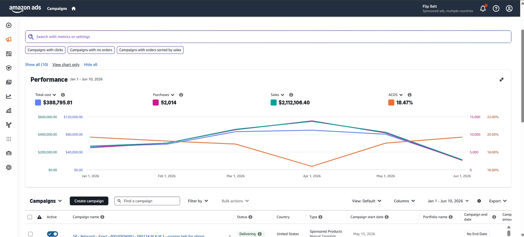Collapse the Performance chart panel
524x237 pixels.
[502, 80]
